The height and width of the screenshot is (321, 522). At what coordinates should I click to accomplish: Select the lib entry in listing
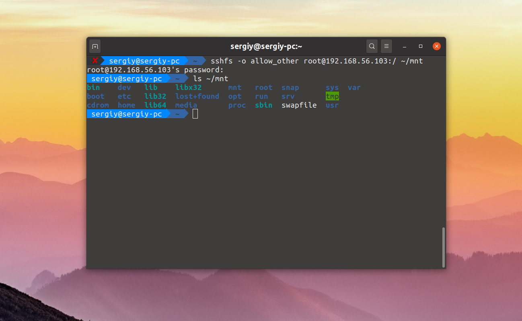(x=151, y=88)
